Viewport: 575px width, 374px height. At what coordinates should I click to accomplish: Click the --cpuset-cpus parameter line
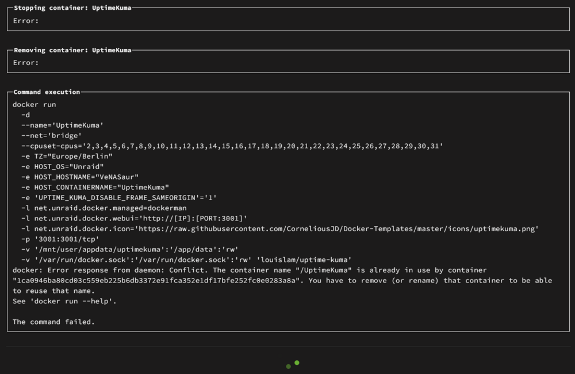coord(232,146)
